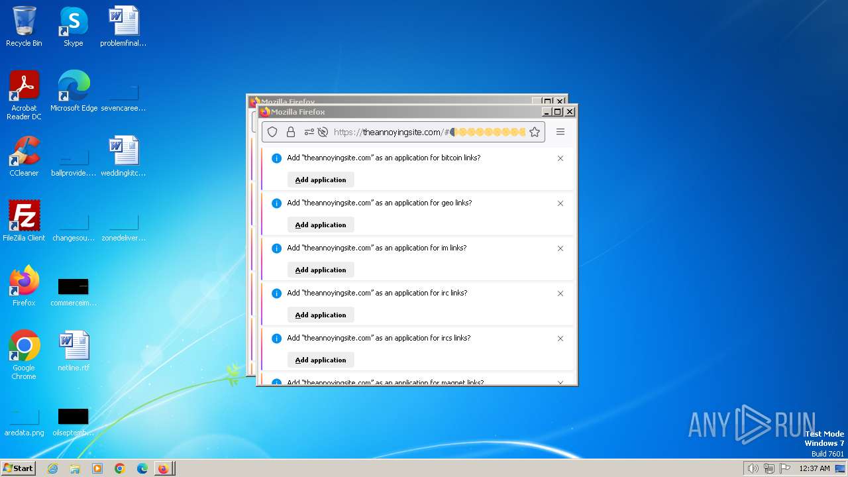This screenshot has height=477, width=848.
Task: Select the oilseptemb file icon
Action: 74,421
